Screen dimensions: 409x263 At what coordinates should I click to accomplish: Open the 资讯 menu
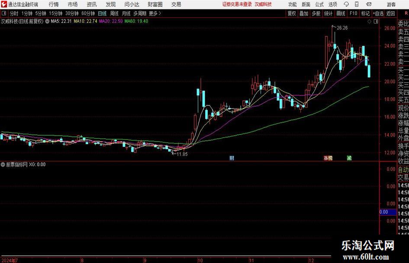92,4
